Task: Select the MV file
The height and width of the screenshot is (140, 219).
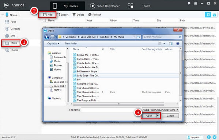Action: [x=77, y=80]
